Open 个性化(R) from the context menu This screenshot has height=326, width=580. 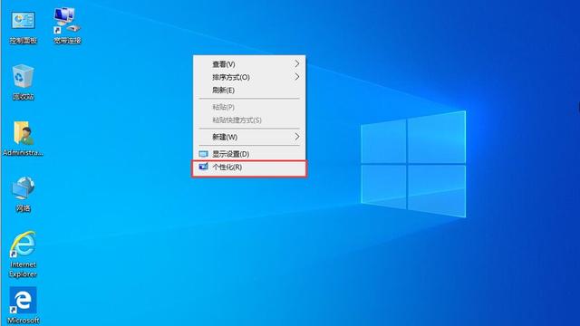249,167
